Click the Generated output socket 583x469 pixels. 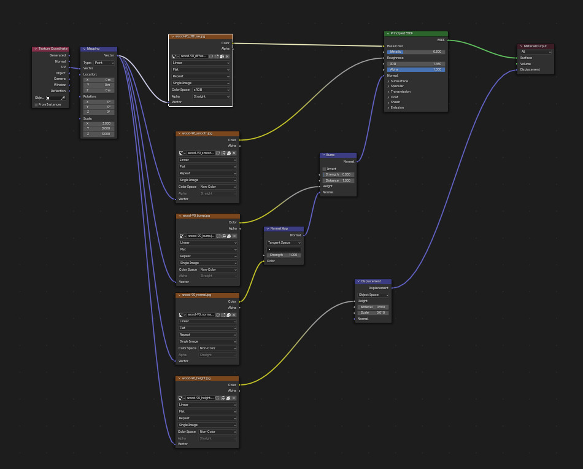point(69,56)
